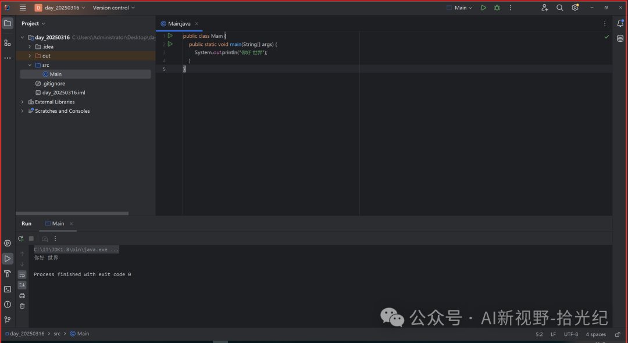Click console up stack trace arrow
Viewport: 628px width, 343px height.
coord(22,253)
